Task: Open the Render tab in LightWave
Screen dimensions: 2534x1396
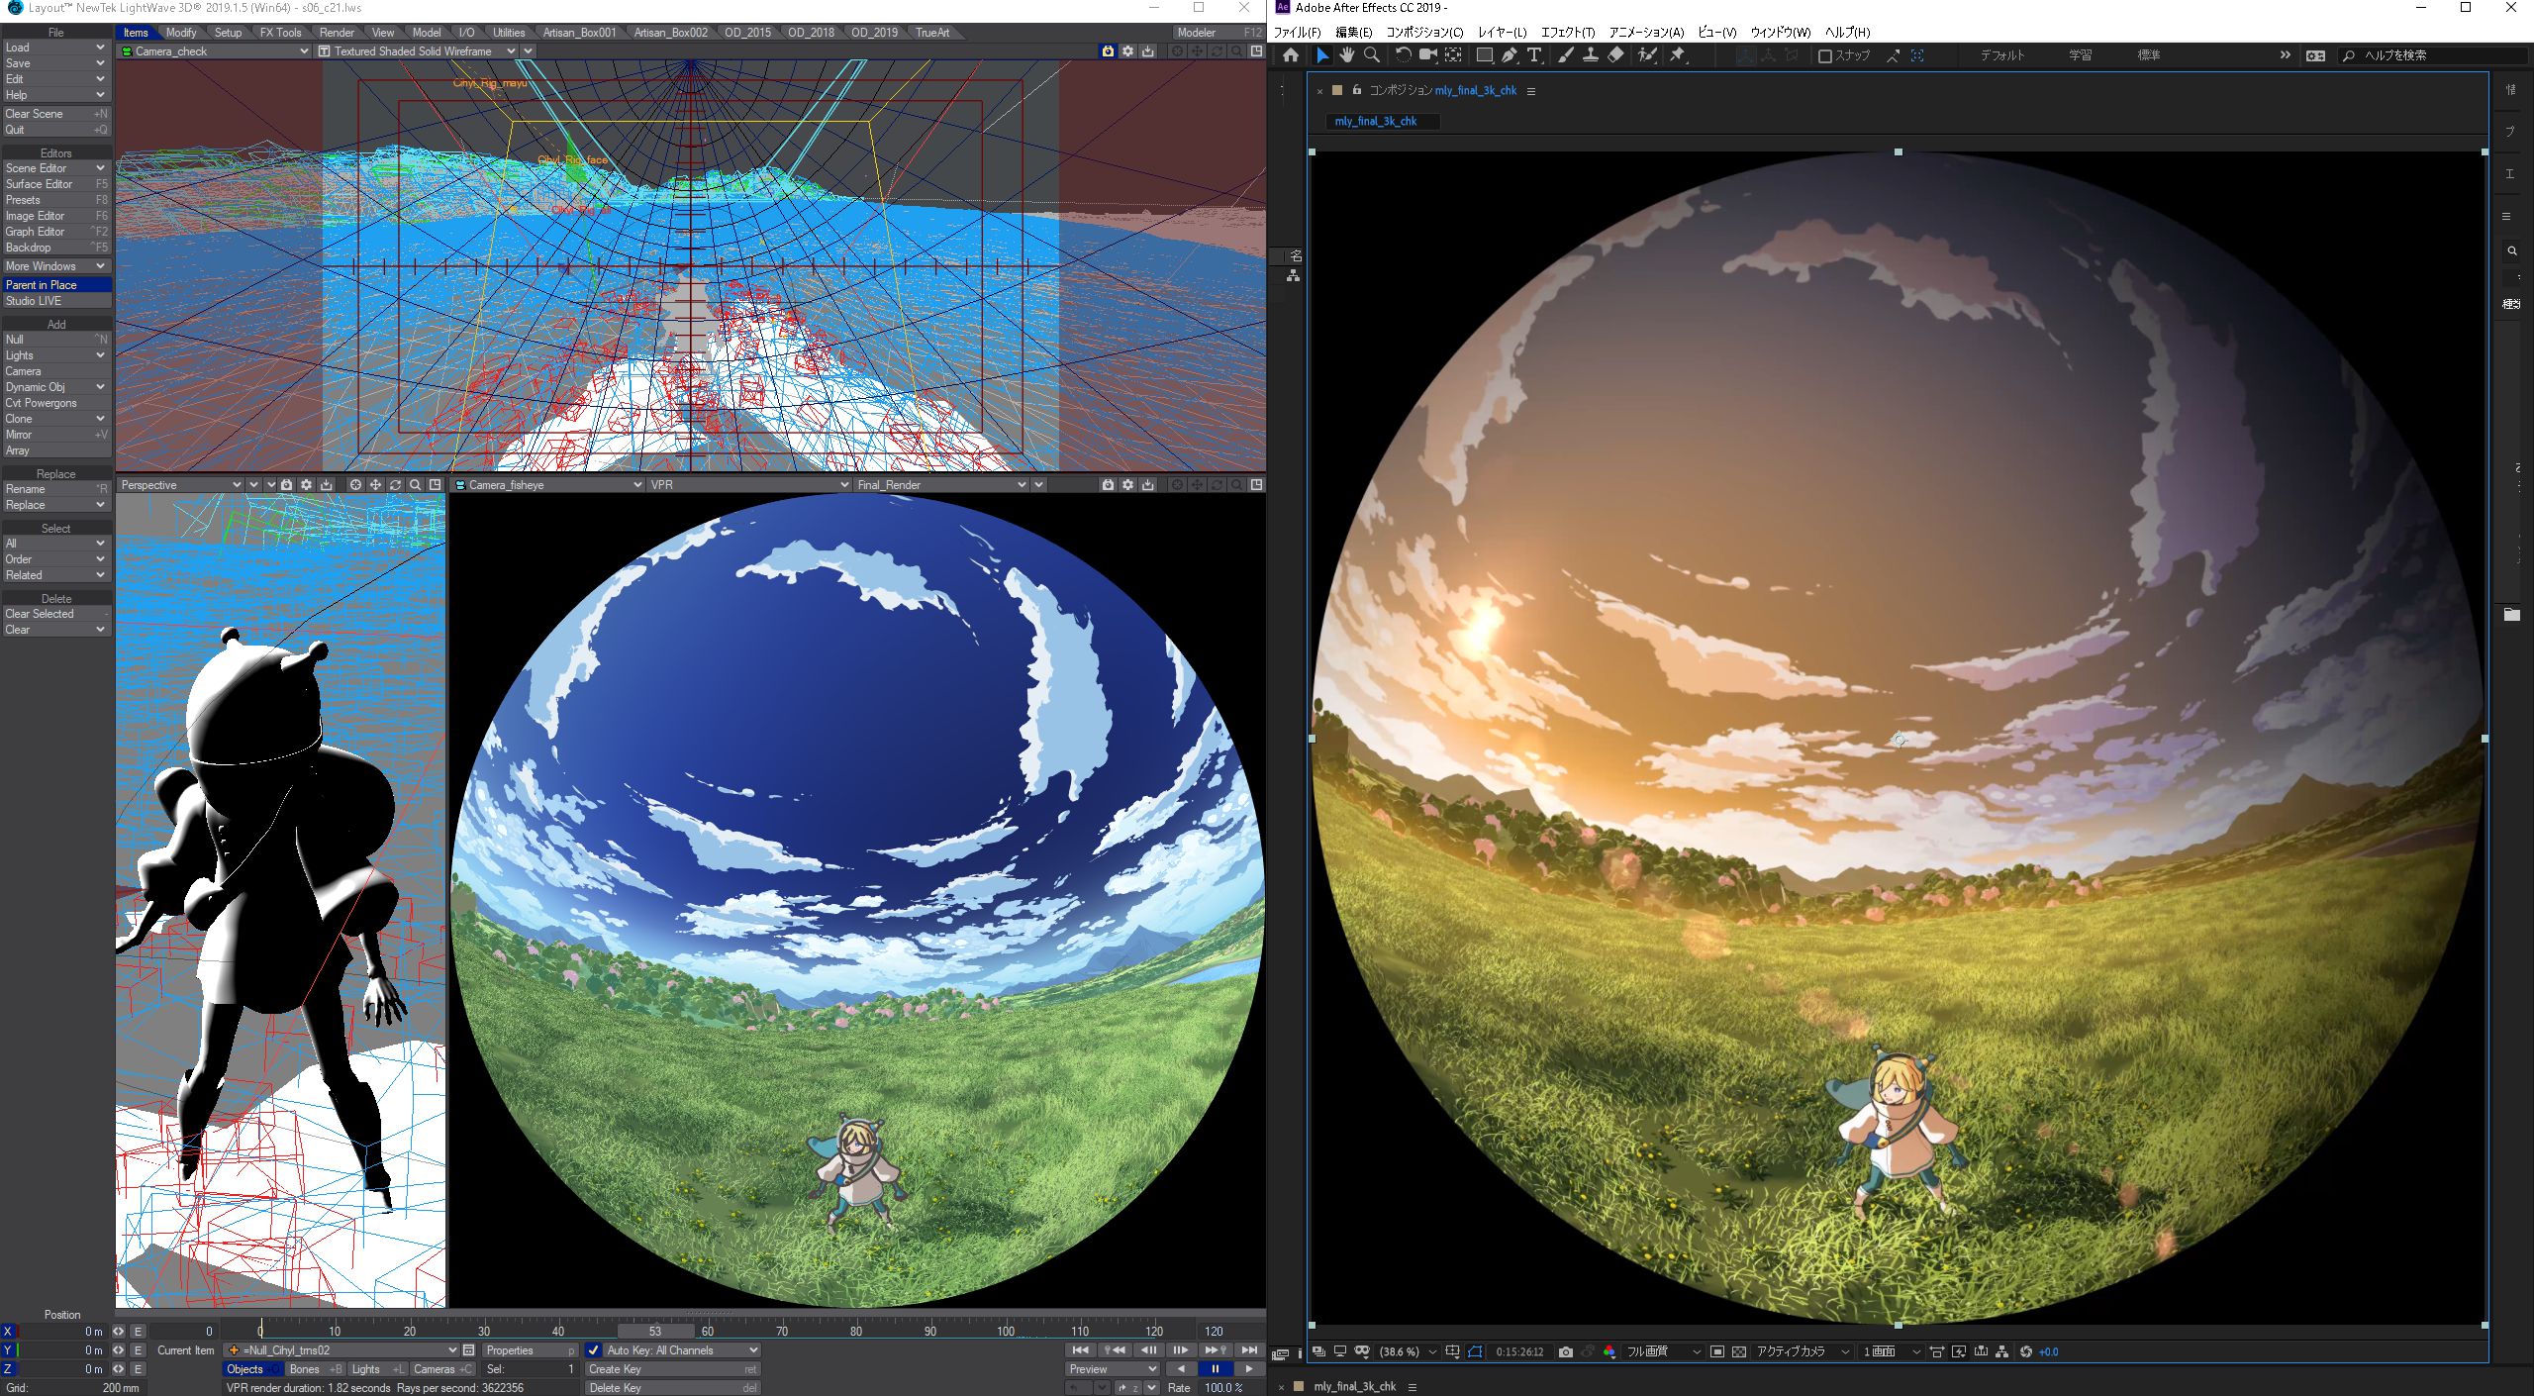Action: click(337, 33)
